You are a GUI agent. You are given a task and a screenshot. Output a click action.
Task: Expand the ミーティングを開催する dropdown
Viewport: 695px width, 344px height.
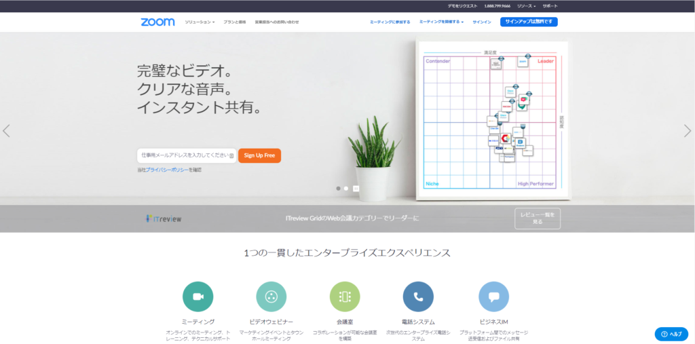point(441,22)
